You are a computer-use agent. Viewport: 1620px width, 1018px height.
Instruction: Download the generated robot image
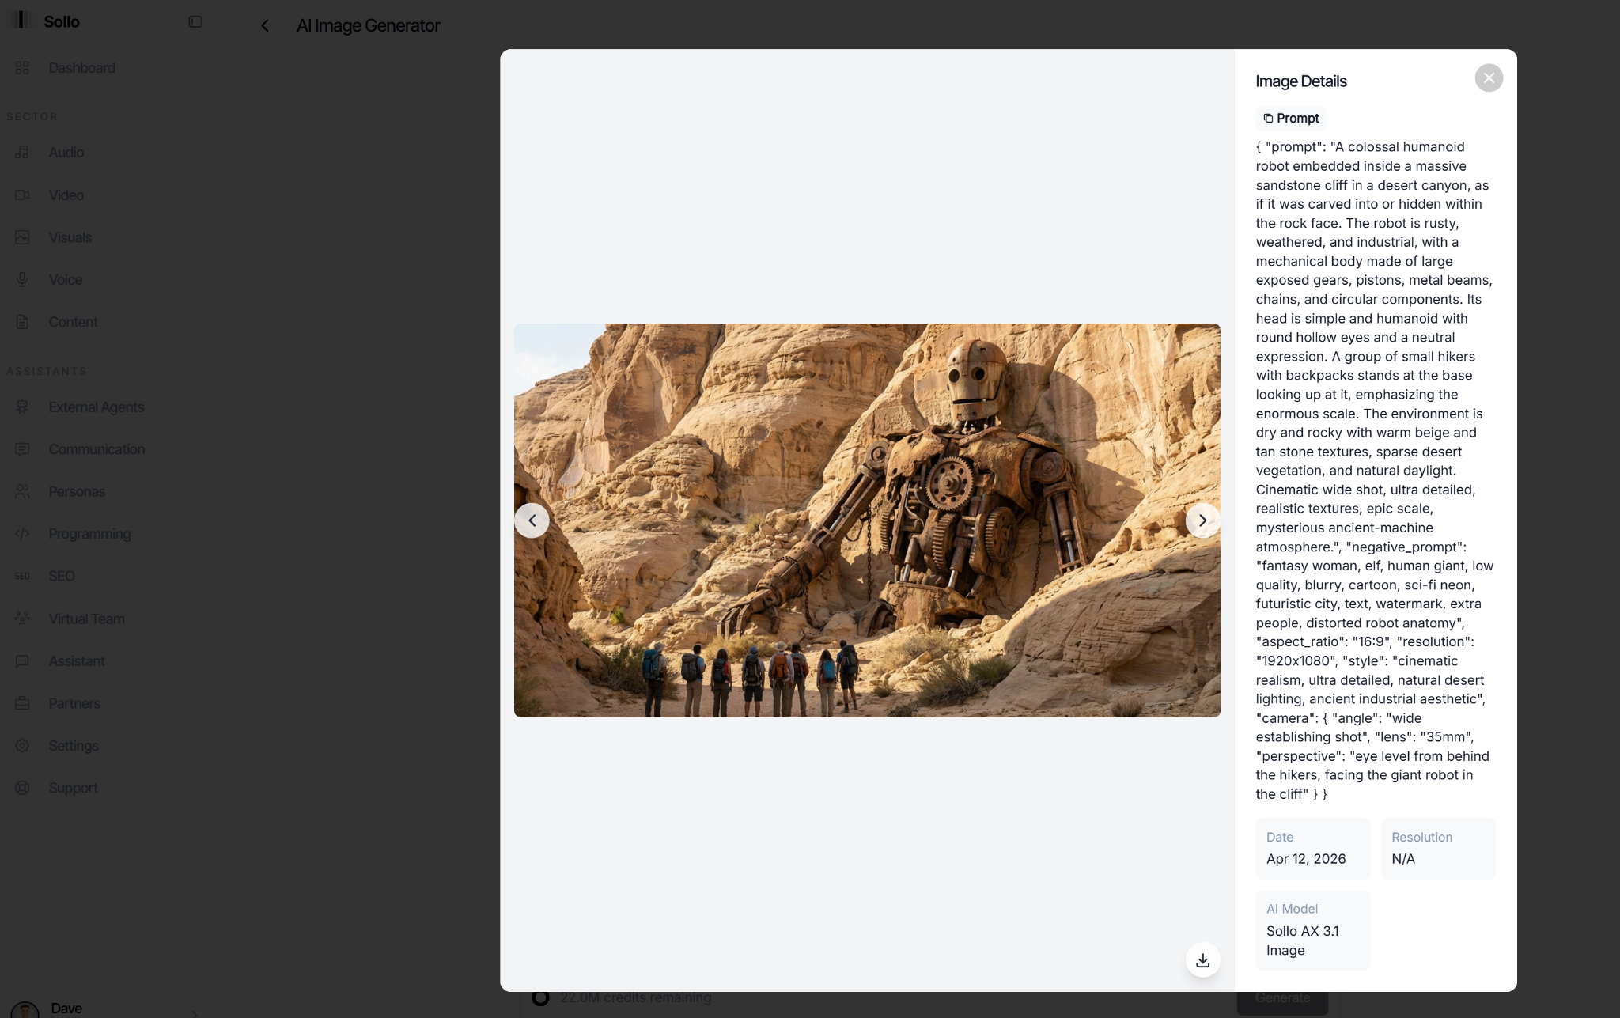[1202, 960]
